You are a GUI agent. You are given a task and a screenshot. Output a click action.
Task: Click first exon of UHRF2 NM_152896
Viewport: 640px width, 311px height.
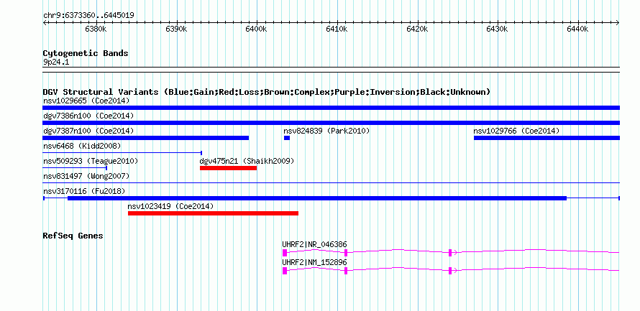click(x=285, y=271)
